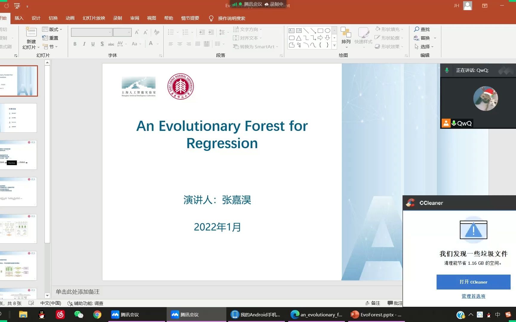This screenshot has width=516, height=322.
Task: Click the Font Color A icon
Action: point(151,44)
